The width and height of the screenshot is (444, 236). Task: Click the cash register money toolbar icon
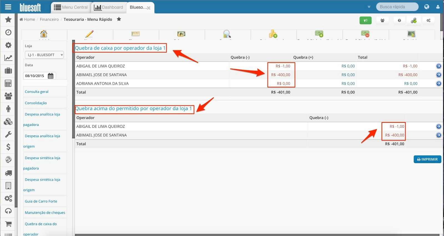181,34
